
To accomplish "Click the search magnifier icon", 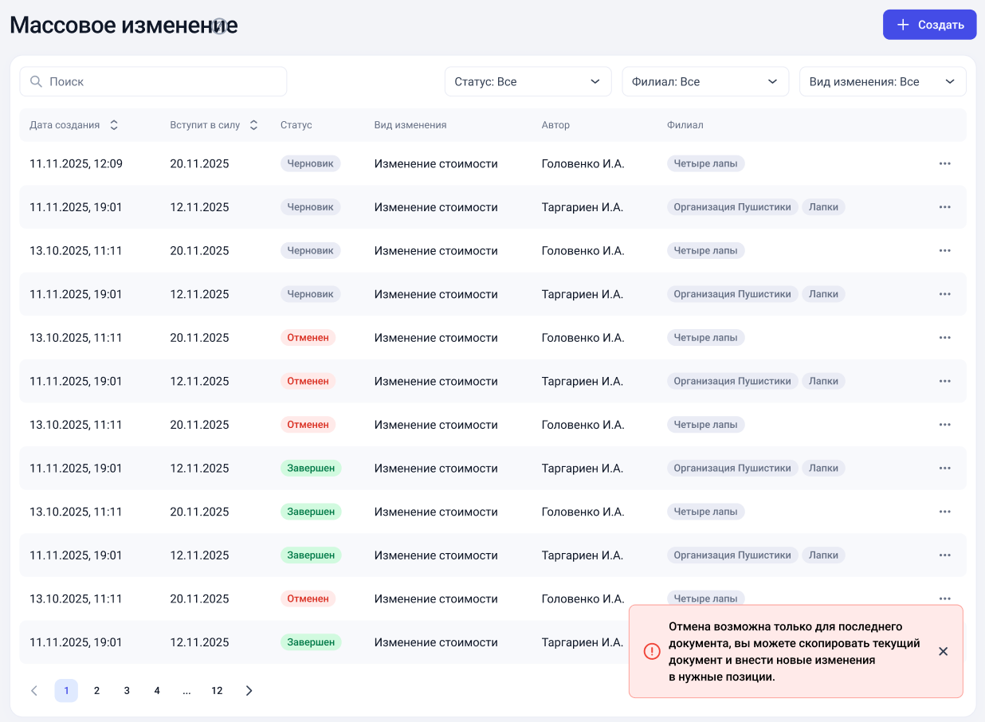I will pyautogui.click(x=36, y=81).
